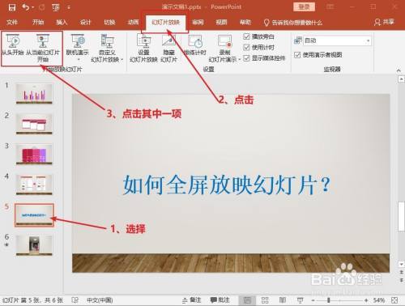405x306 pixels.
Task: Expand Present Online dropdown arrow
Action: [x=79, y=60]
